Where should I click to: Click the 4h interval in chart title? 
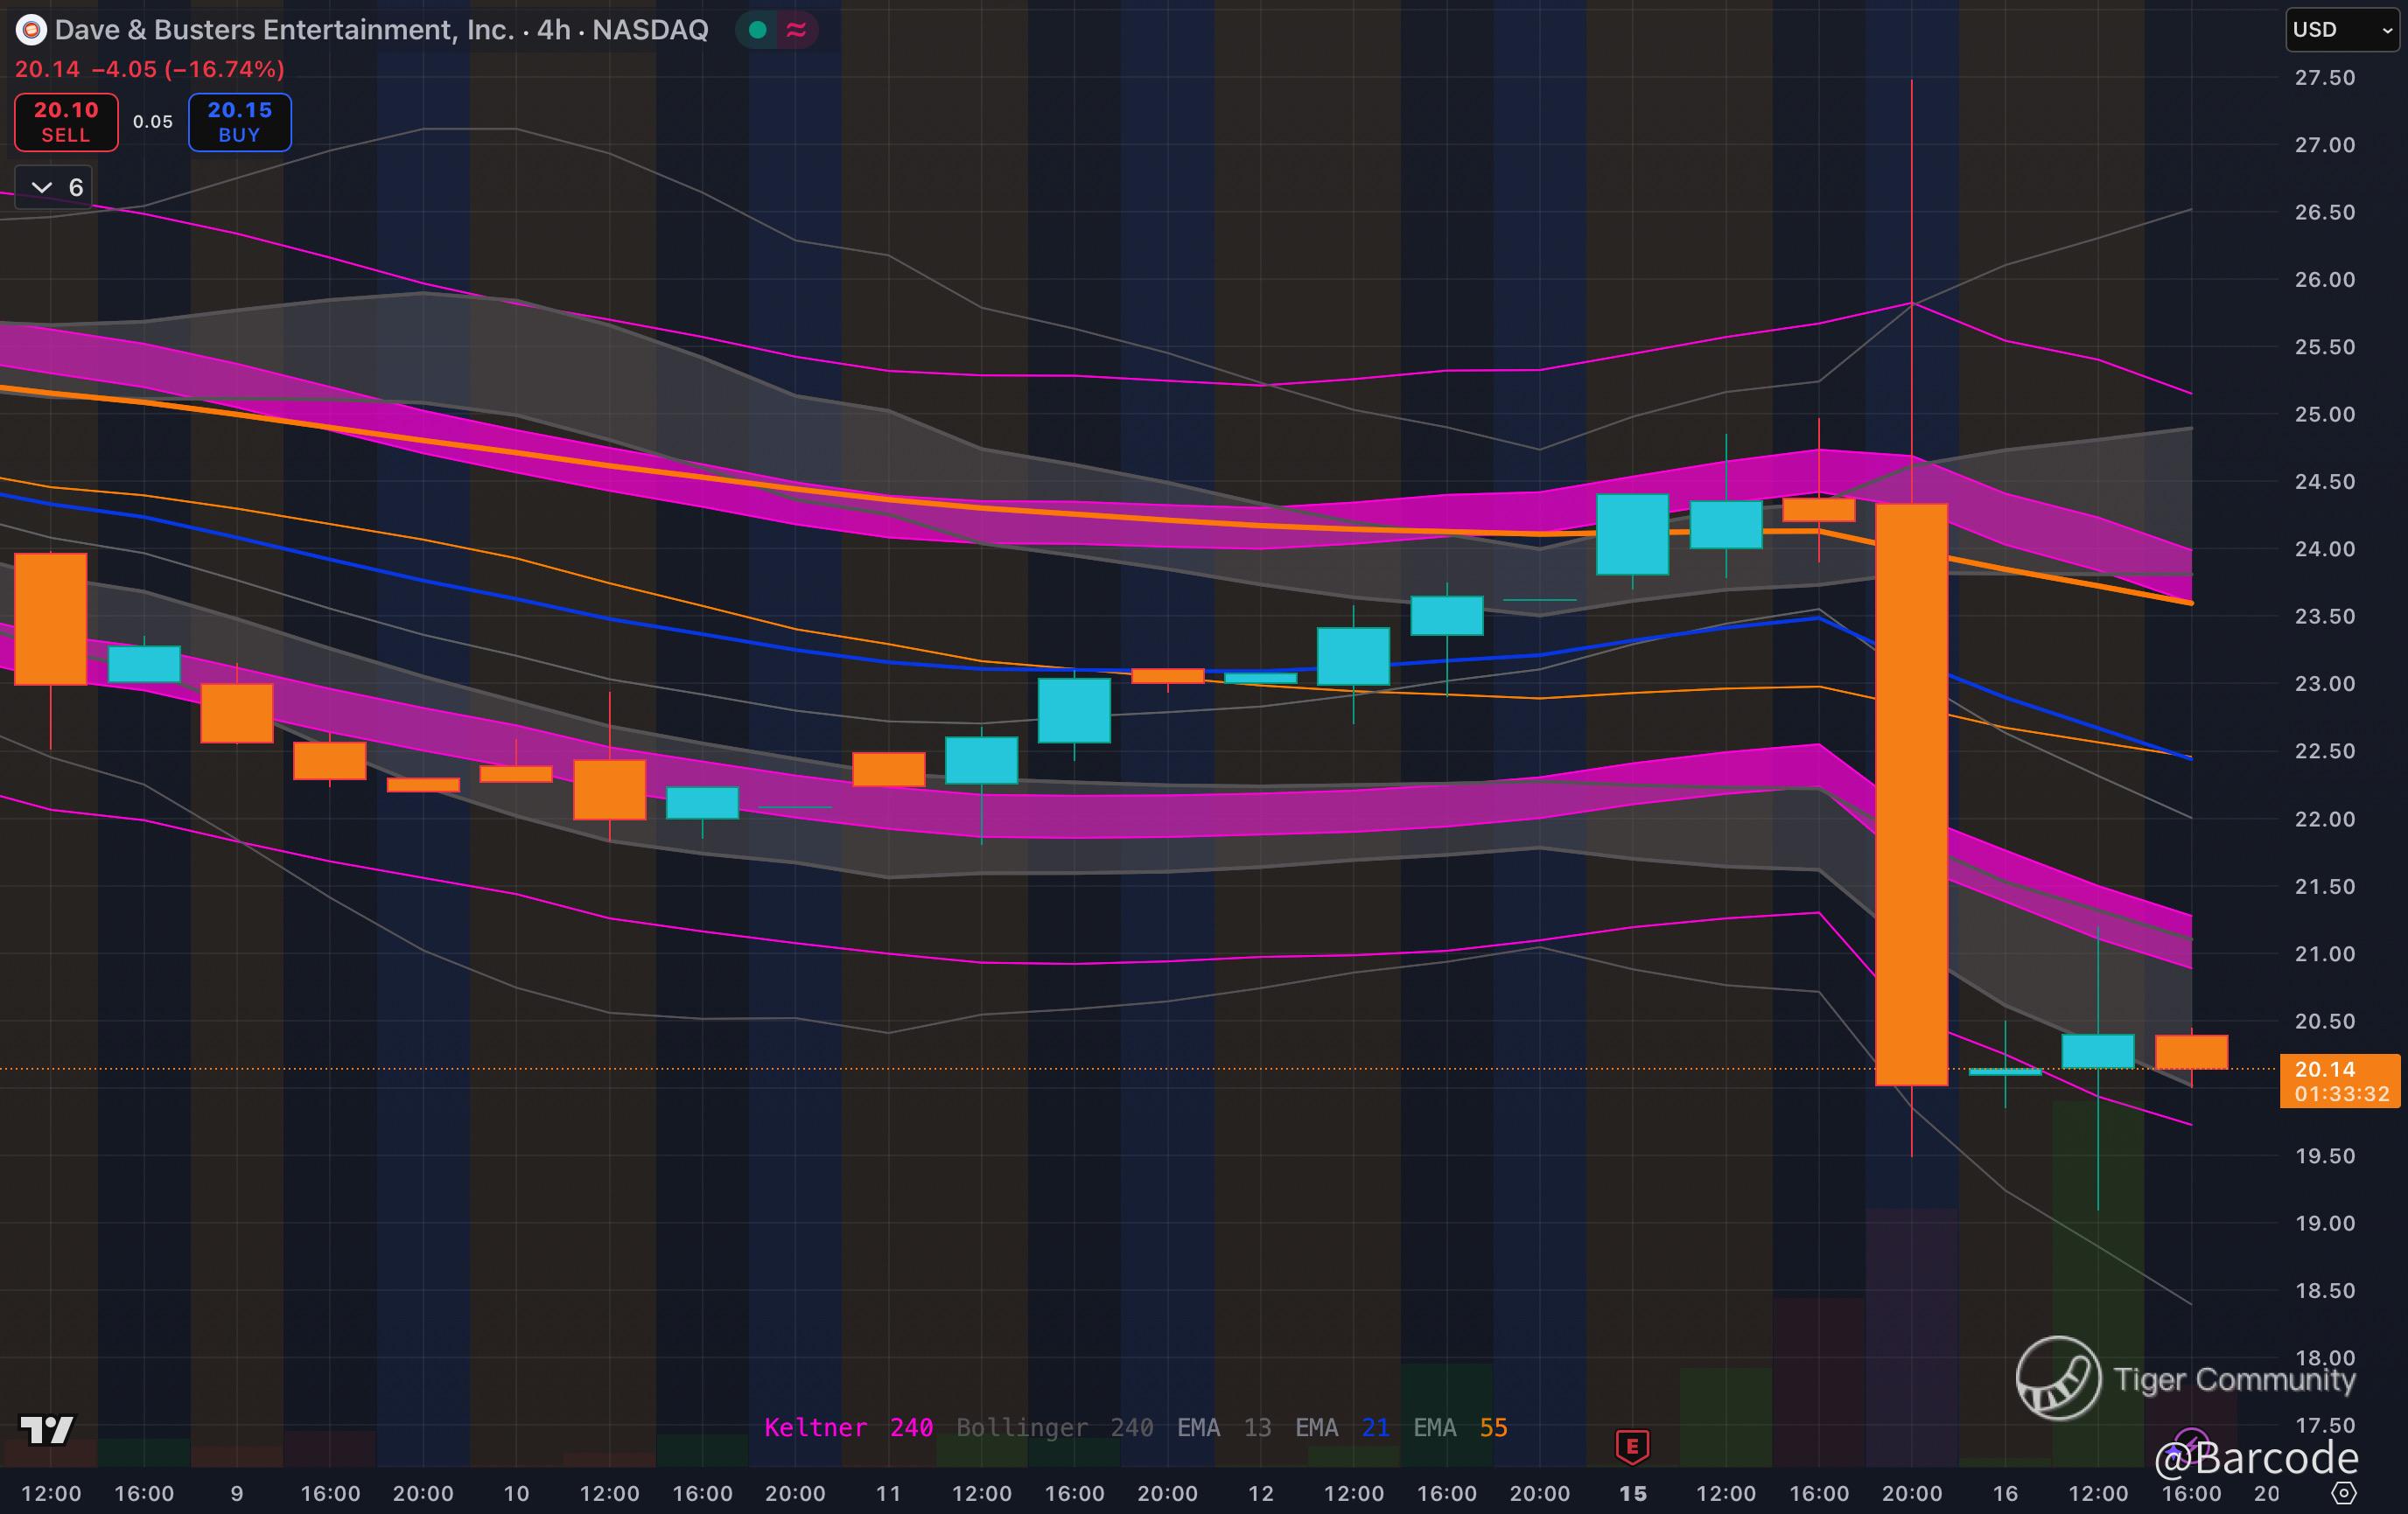[554, 30]
